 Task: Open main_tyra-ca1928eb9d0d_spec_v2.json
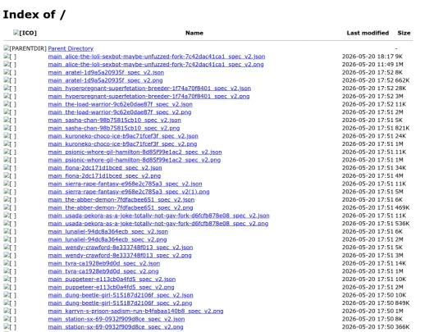[x=104, y=263]
